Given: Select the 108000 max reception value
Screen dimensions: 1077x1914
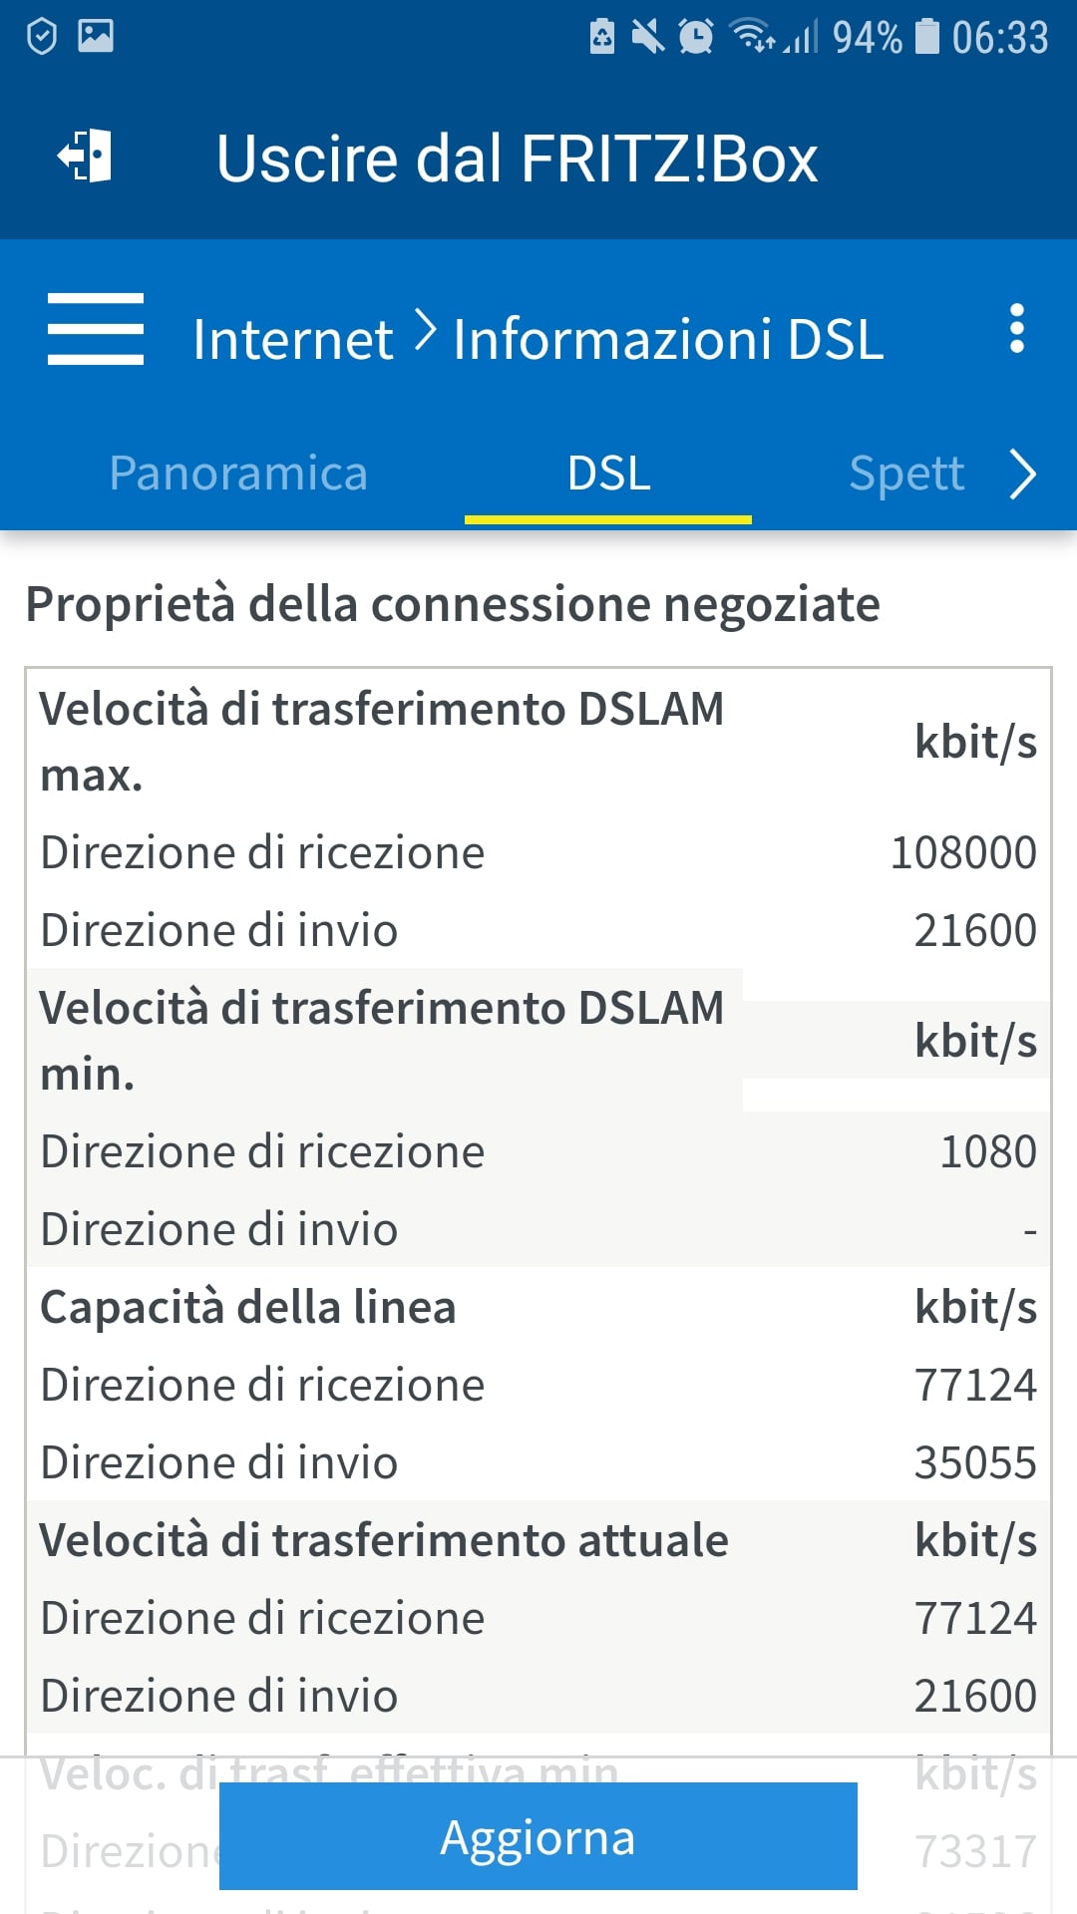Looking at the screenshot, I should [962, 852].
